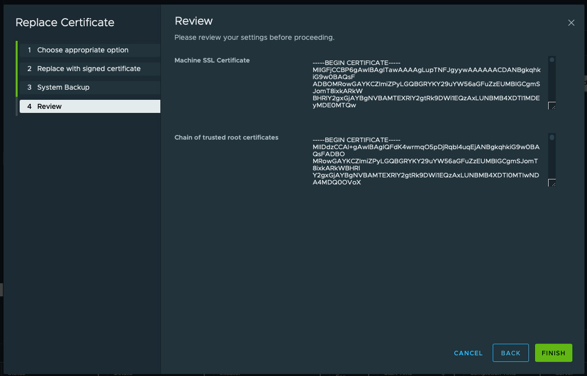Close the Replace Certificate wizard
587x376 pixels.
coord(571,22)
